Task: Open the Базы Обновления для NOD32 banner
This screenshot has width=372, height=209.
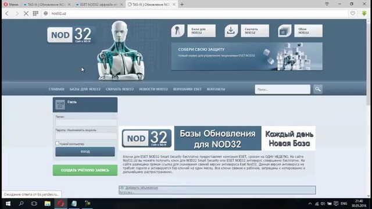Action: [217, 138]
